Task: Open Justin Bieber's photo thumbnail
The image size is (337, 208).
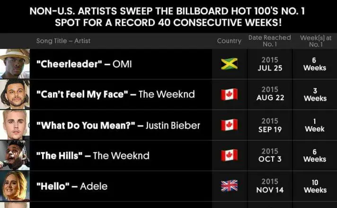Action: [15, 125]
